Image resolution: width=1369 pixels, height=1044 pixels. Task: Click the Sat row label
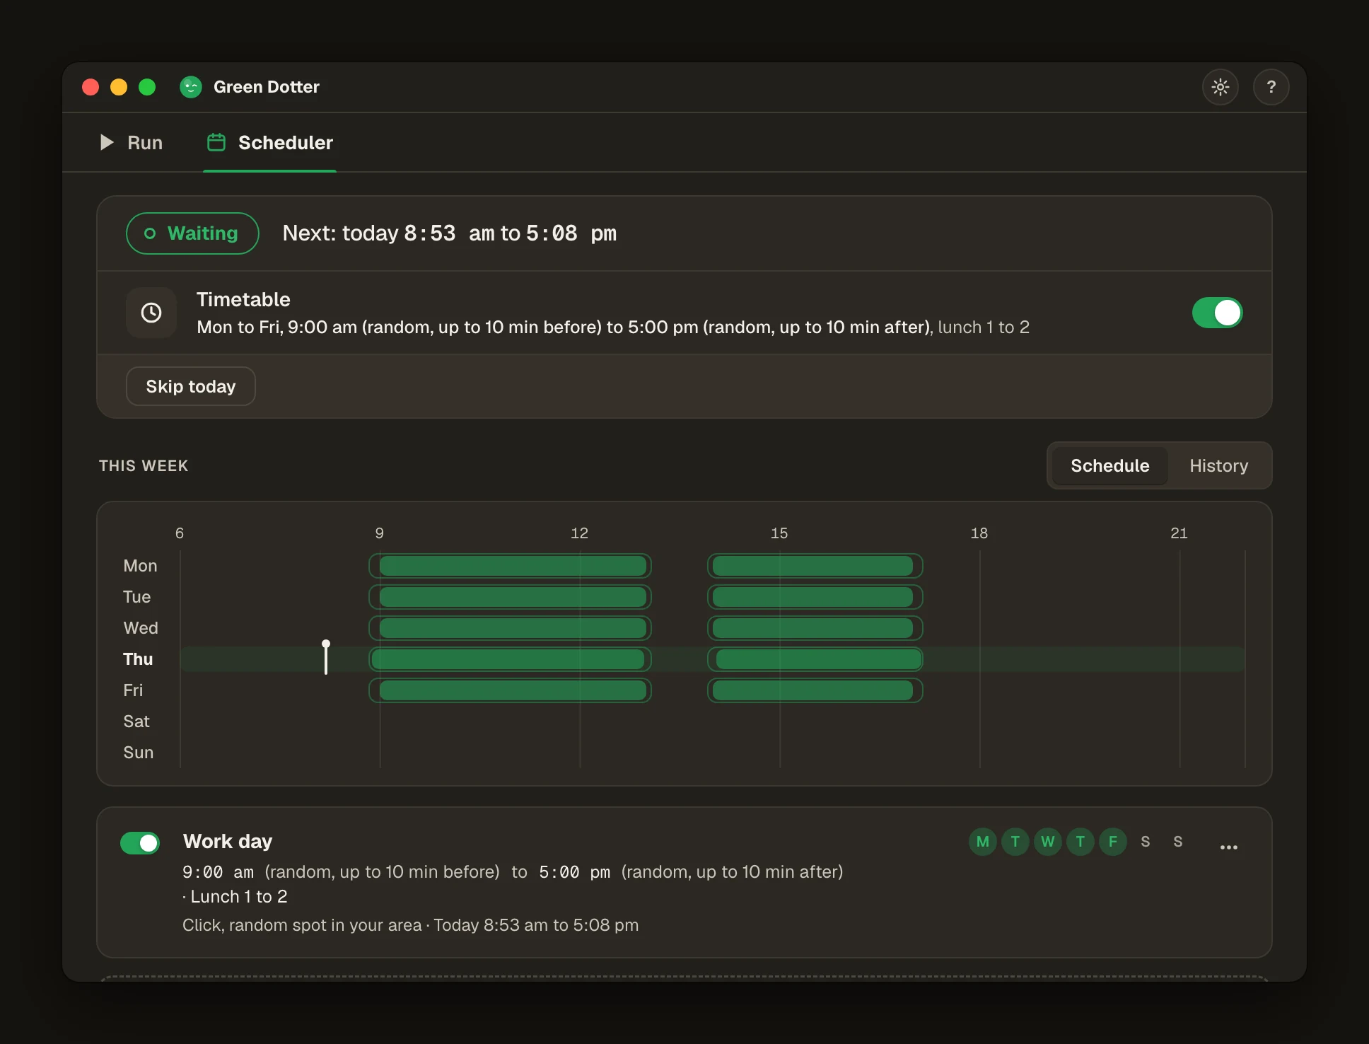pos(136,721)
